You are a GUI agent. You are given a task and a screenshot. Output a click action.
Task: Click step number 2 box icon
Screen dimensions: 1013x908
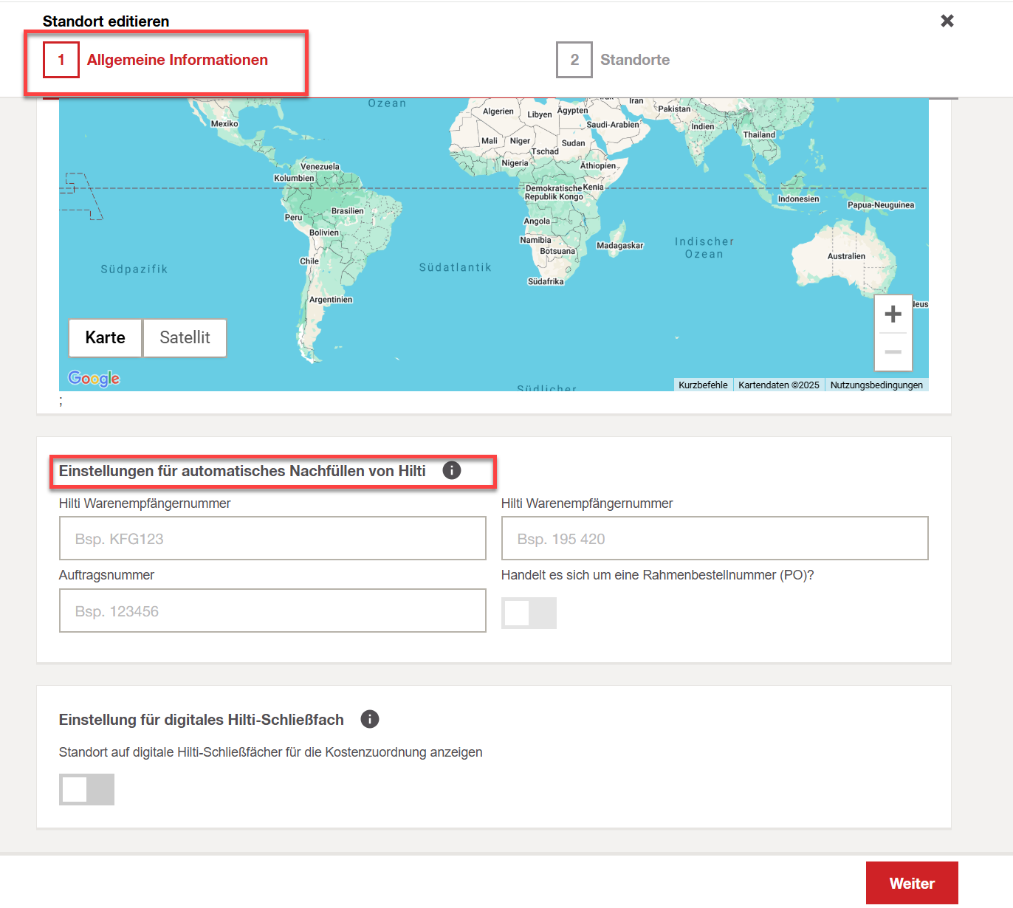click(574, 60)
